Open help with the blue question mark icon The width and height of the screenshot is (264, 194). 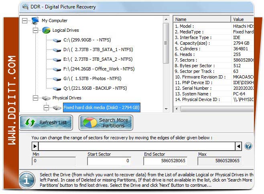tap(248, 146)
